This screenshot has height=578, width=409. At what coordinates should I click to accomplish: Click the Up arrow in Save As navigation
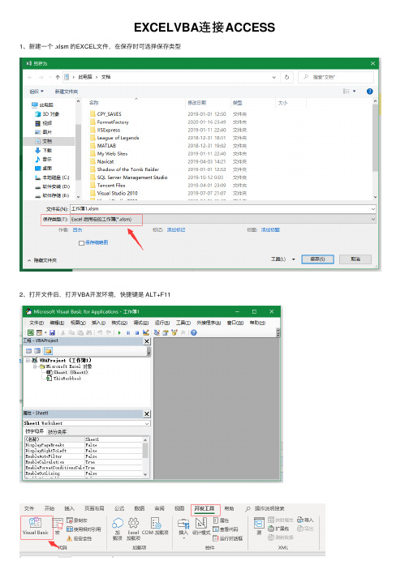point(58,77)
